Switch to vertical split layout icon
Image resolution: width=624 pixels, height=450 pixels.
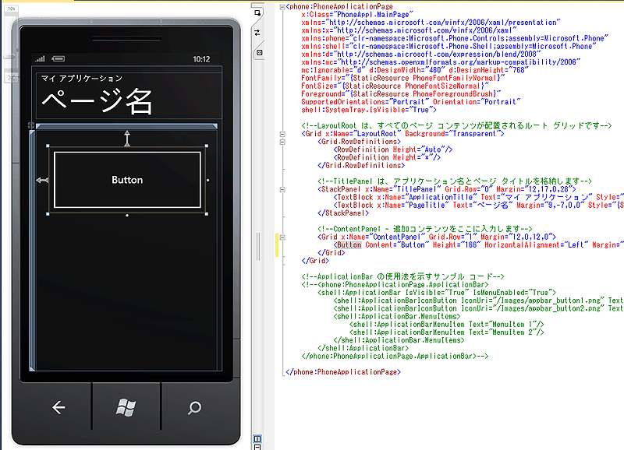pyautogui.click(x=257, y=438)
